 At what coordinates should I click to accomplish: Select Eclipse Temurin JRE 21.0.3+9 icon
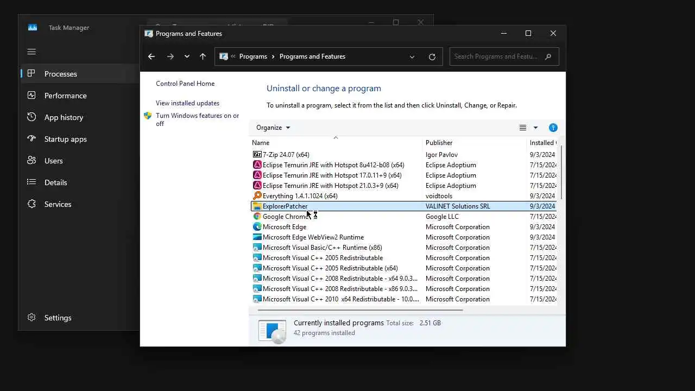[x=257, y=186]
